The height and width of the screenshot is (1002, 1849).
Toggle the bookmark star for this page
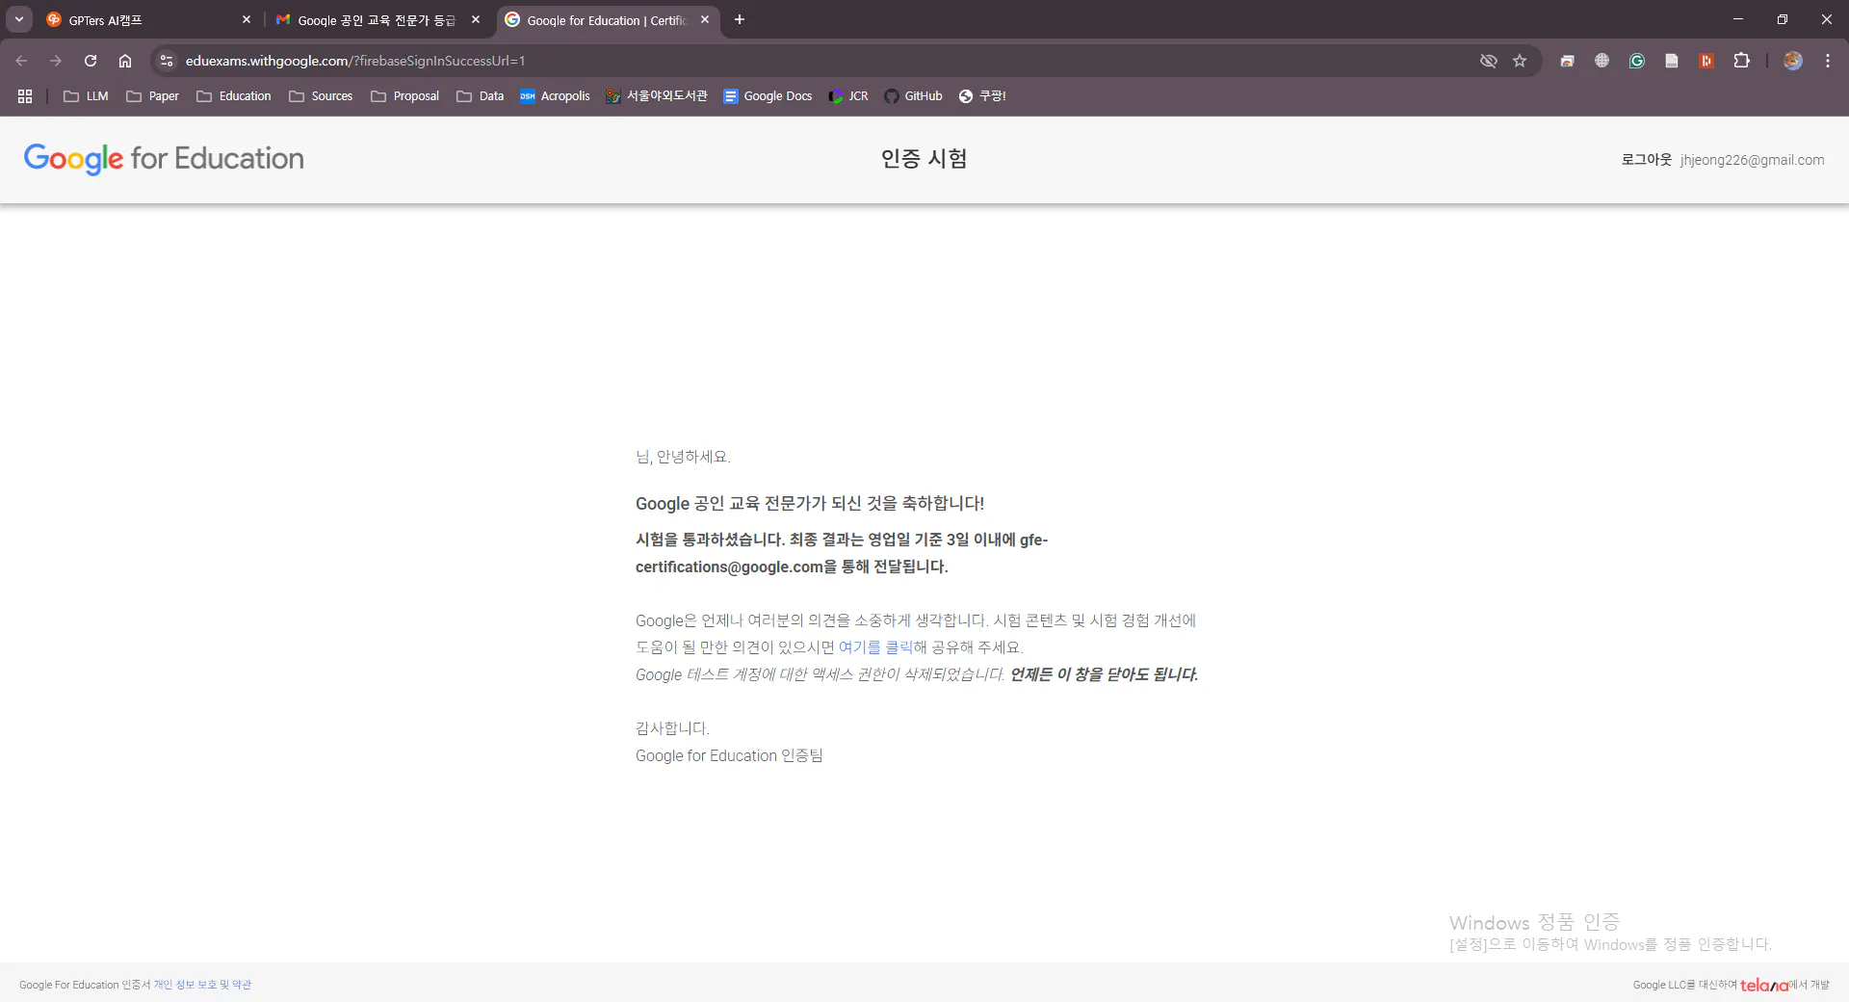coord(1521,60)
